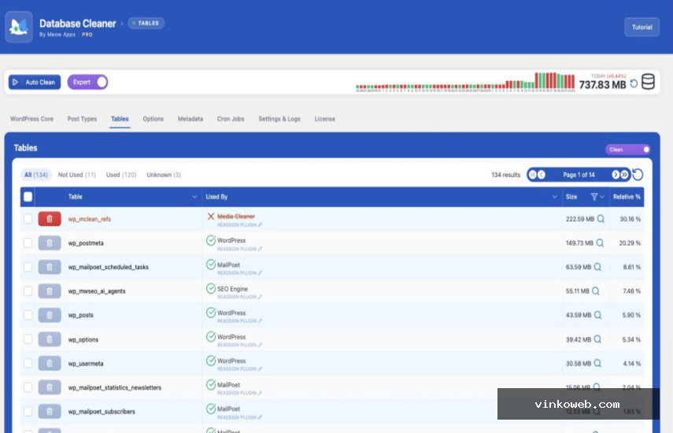Click the database cylinder icon
This screenshot has width=673, height=433.
click(x=648, y=82)
